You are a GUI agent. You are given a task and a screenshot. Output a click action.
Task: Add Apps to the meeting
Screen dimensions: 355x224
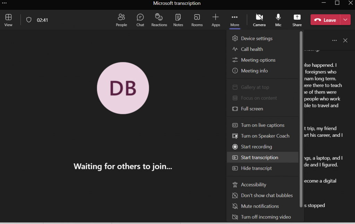[216, 20]
